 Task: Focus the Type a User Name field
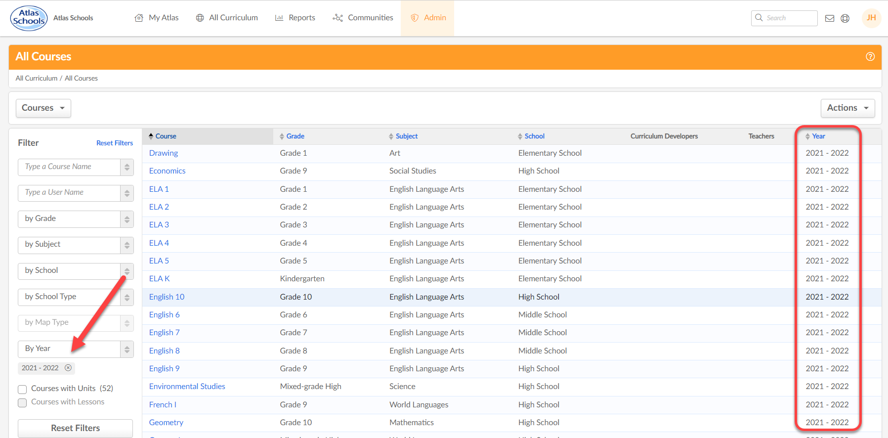[x=69, y=193]
